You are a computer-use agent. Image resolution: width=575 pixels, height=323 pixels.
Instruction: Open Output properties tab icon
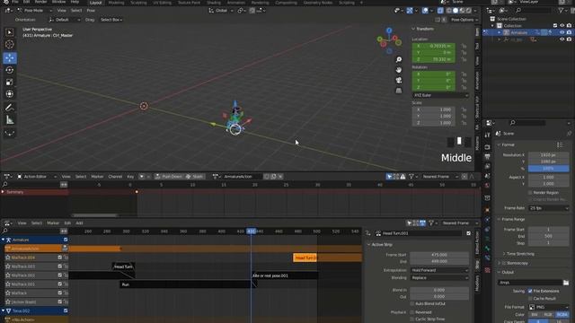tap(487, 157)
